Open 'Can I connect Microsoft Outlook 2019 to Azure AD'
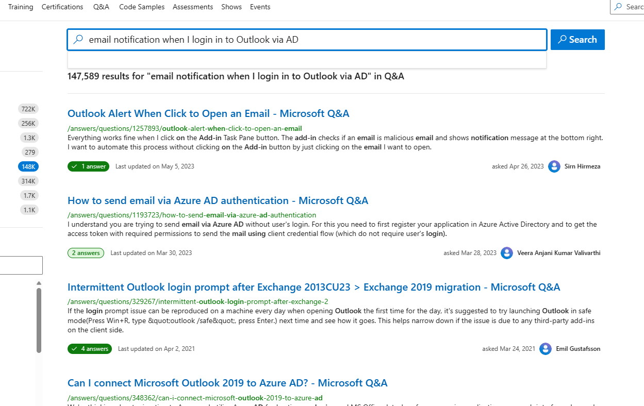The height and width of the screenshot is (406, 644). coord(227,383)
